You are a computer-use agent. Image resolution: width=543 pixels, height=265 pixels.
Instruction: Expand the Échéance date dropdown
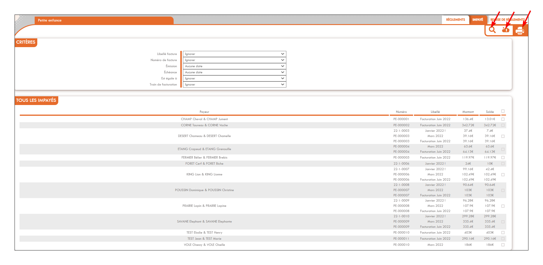[x=235, y=72]
